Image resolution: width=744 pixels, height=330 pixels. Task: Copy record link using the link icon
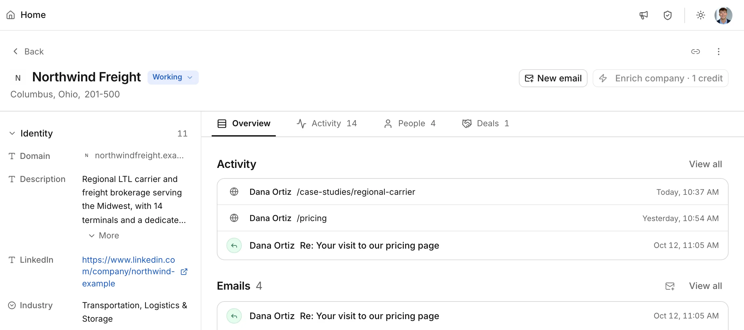coord(696,52)
